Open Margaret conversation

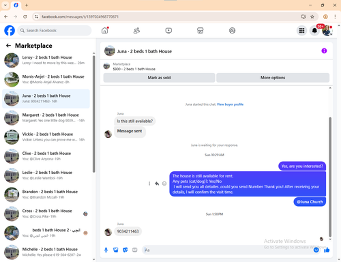pos(46,118)
